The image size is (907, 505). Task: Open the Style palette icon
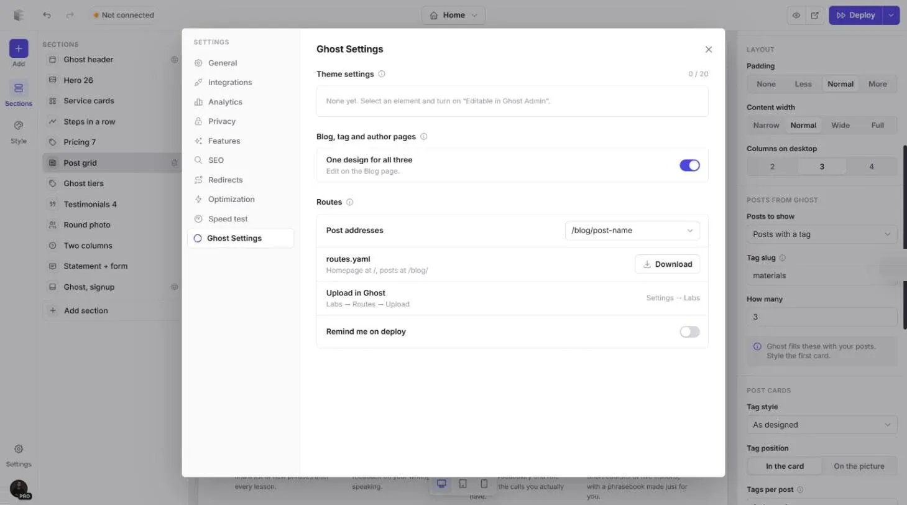click(x=19, y=126)
